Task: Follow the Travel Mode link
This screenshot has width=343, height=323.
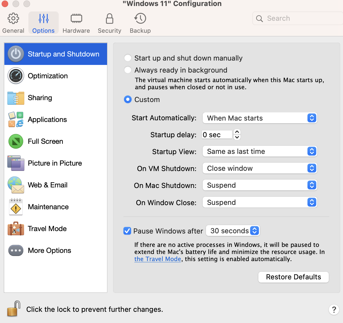Action: 158,259
